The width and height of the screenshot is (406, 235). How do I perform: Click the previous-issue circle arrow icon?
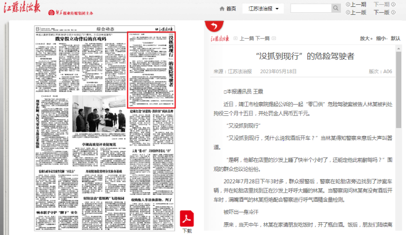pos(348,4)
